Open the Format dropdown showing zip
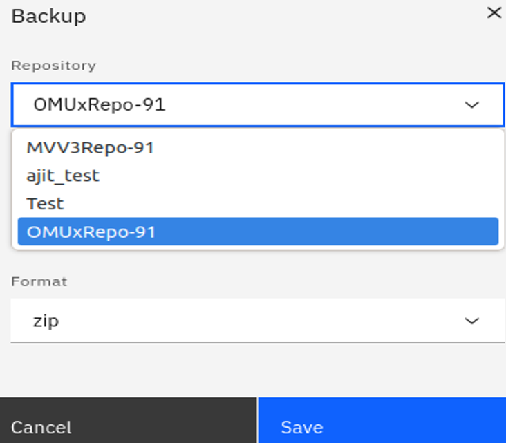 257,321
